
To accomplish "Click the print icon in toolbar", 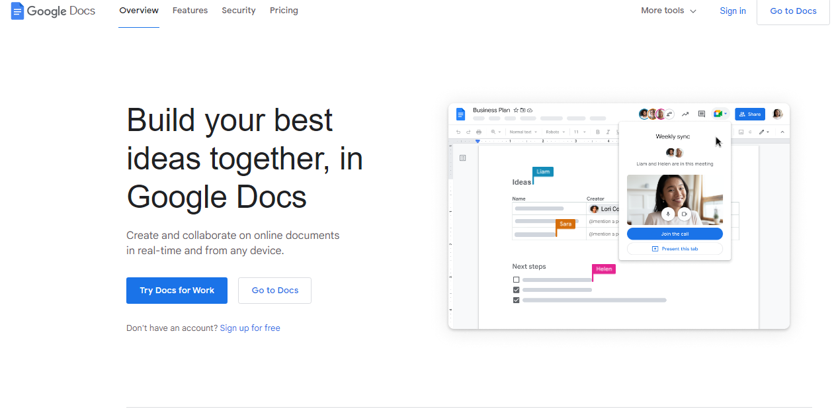I will tap(479, 132).
